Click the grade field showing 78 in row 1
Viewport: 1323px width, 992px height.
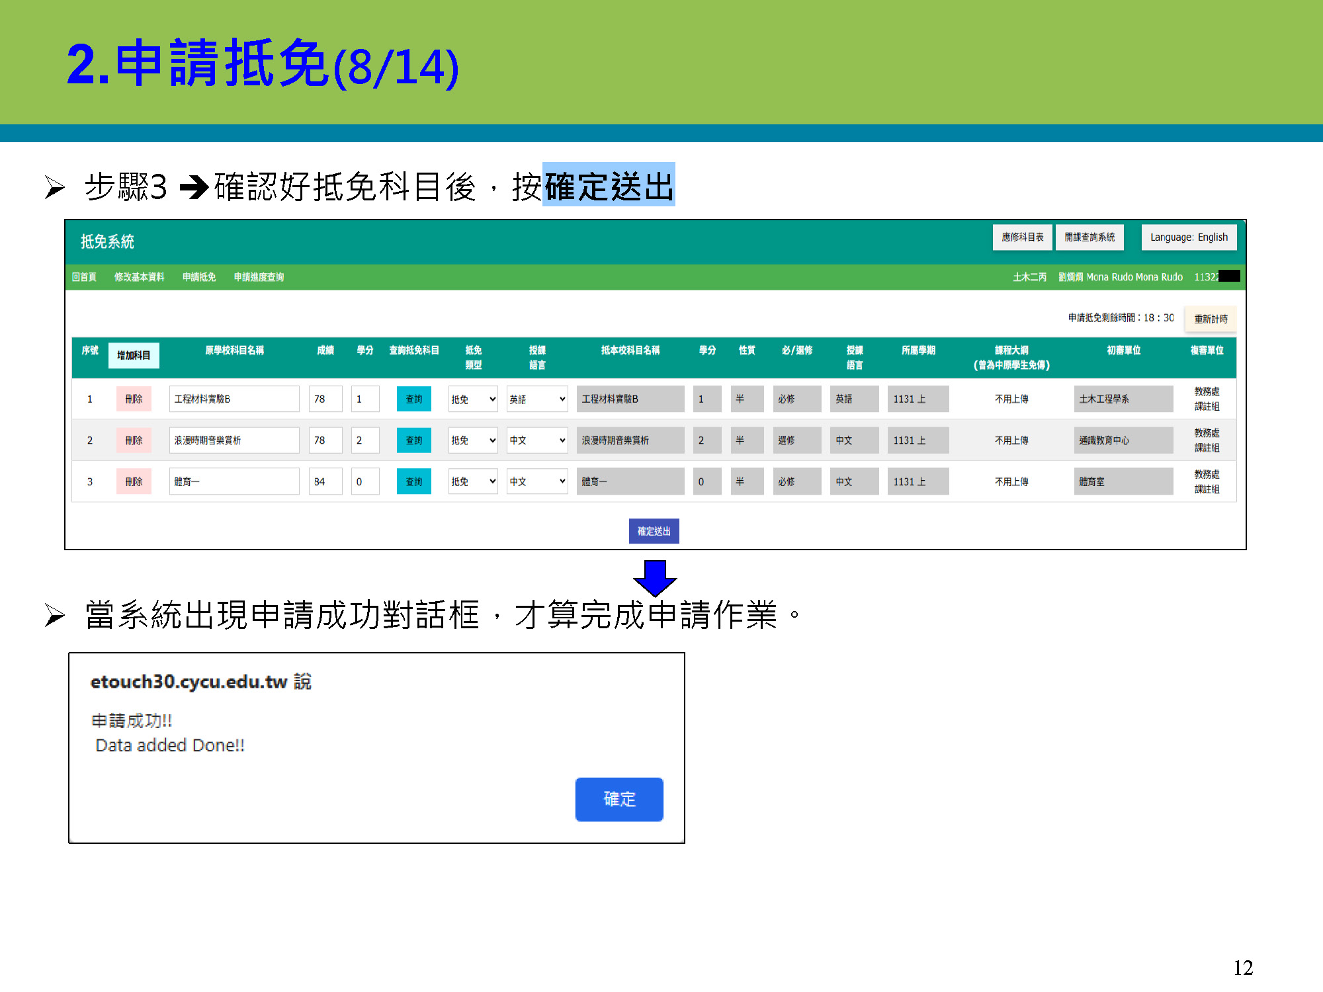pyautogui.click(x=325, y=399)
